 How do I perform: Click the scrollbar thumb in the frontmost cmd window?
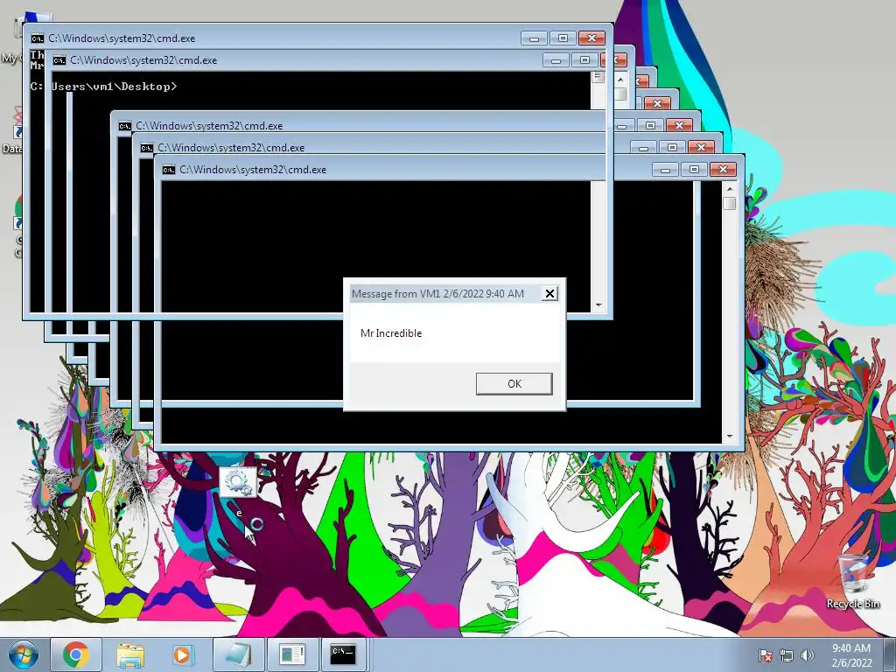click(729, 203)
